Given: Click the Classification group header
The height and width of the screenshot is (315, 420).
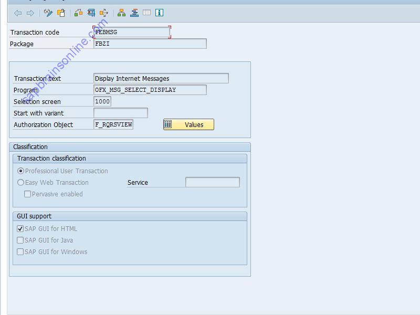Looking at the screenshot, I should (130, 147).
